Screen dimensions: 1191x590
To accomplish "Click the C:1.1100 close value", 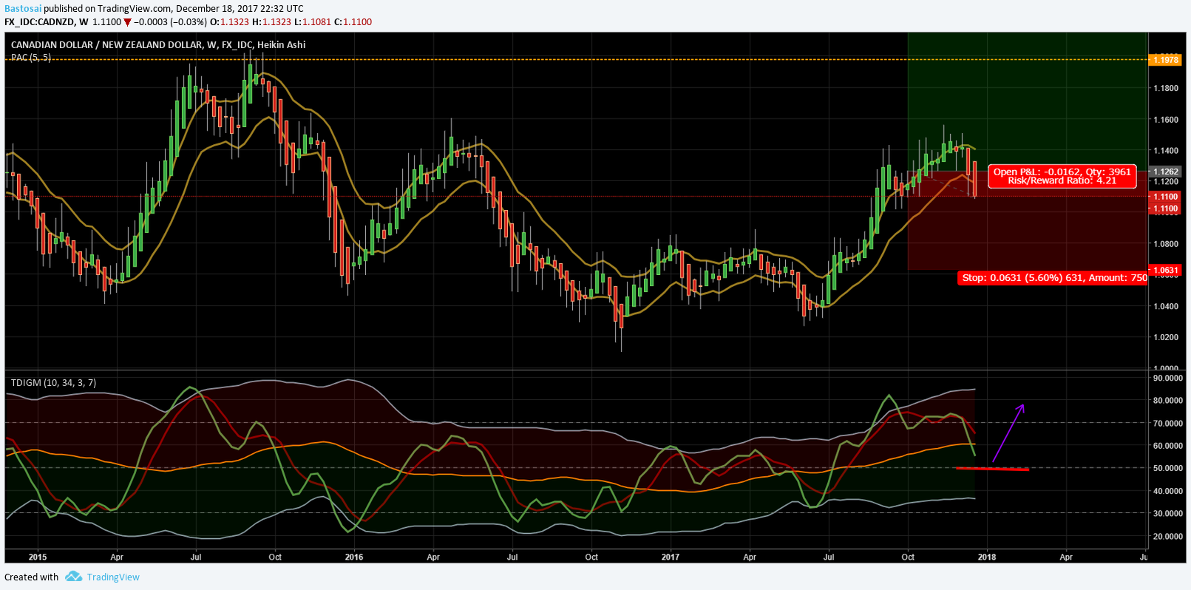I will [353, 22].
